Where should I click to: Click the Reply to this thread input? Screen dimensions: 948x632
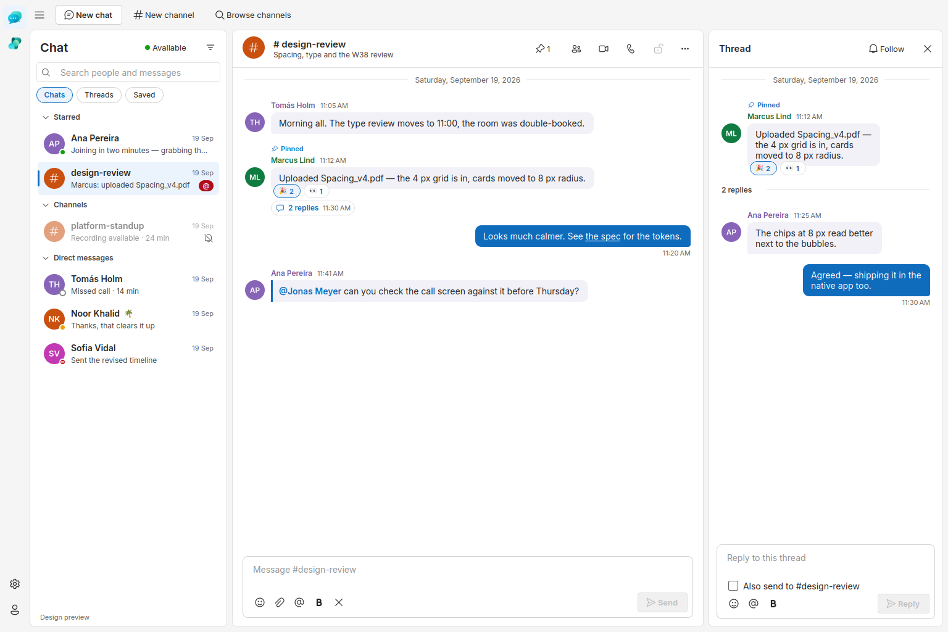(826, 558)
